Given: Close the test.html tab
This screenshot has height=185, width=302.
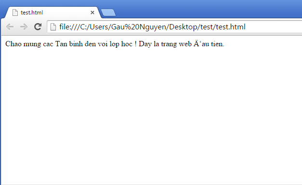Looking at the screenshot, I should tap(92, 13).
